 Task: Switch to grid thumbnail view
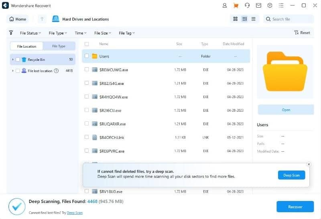[x=236, y=19]
